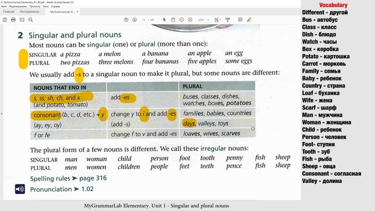Click 'Scarf - шарф' vocabulary entry

(x=319, y=108)
